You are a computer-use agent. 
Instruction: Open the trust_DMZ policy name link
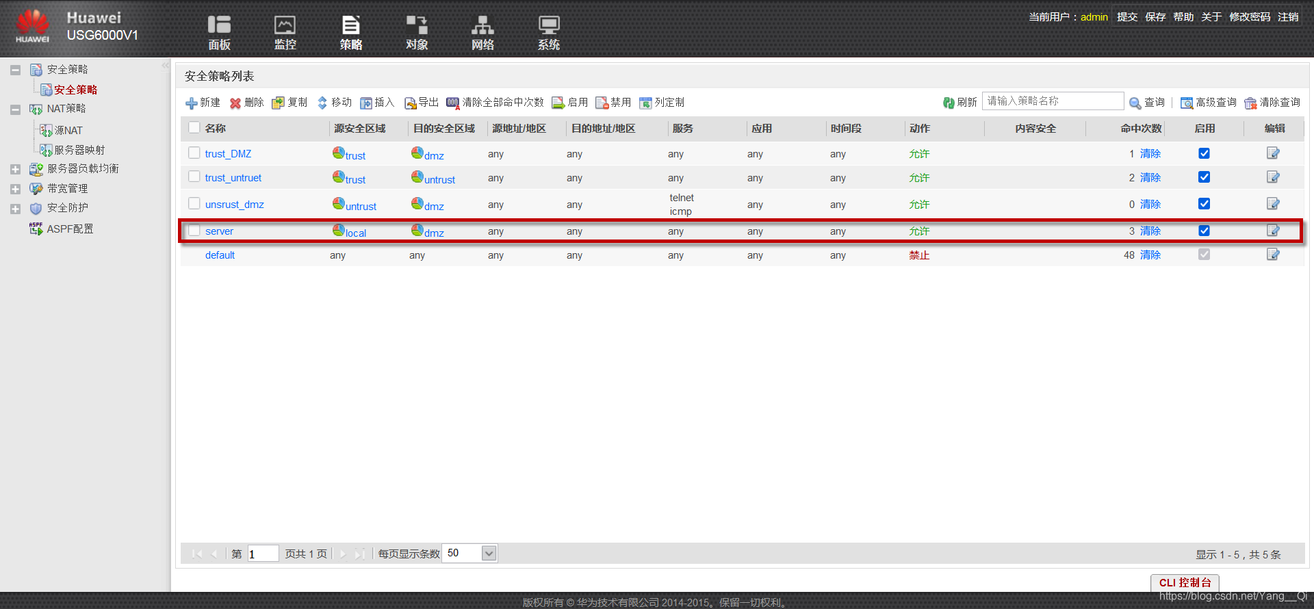[228, 154]
